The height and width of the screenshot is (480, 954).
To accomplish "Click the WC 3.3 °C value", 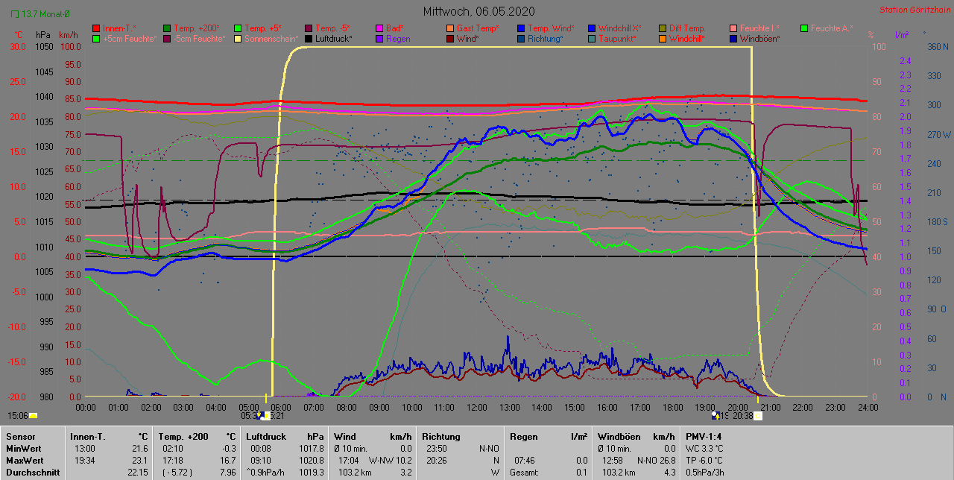I will point(704,448).
